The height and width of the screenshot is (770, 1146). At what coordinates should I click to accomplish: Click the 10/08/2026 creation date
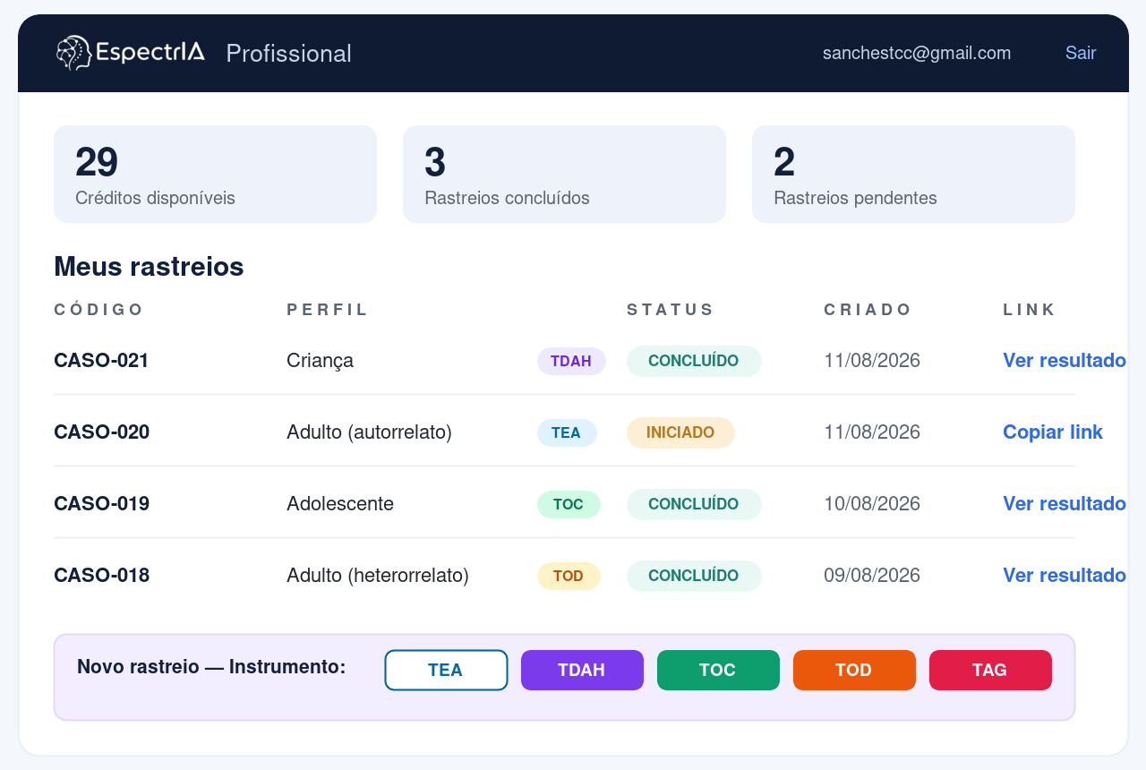pyautogui.click(x=872, y=504)
